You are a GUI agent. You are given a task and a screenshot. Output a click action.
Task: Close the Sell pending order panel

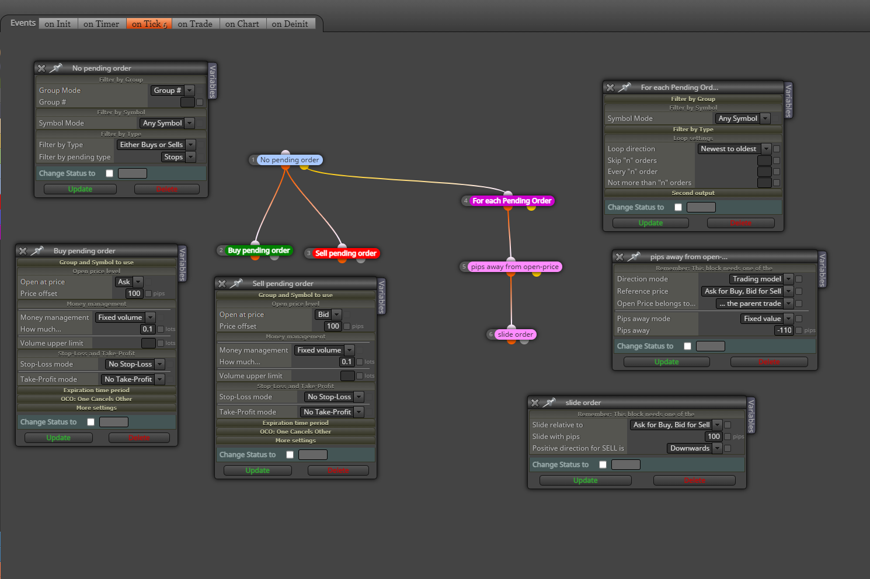click(222, 284)
